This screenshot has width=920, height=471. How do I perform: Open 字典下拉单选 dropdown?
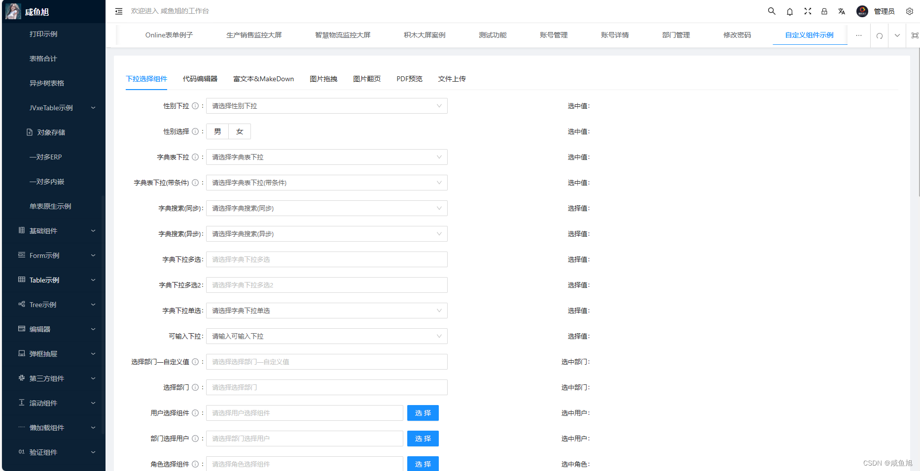point(327,311)
